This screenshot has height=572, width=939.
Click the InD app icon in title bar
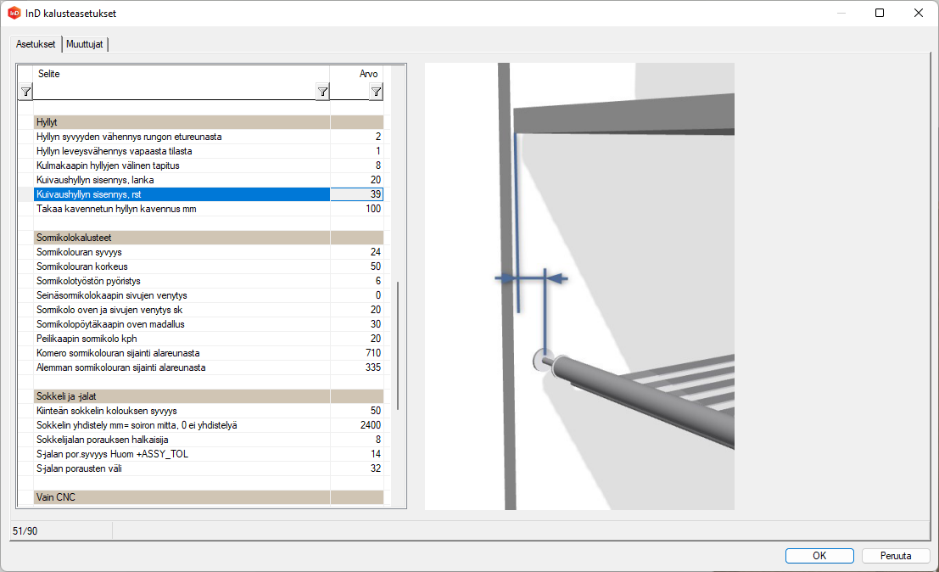pyautogui.click(x=14, y=14)
